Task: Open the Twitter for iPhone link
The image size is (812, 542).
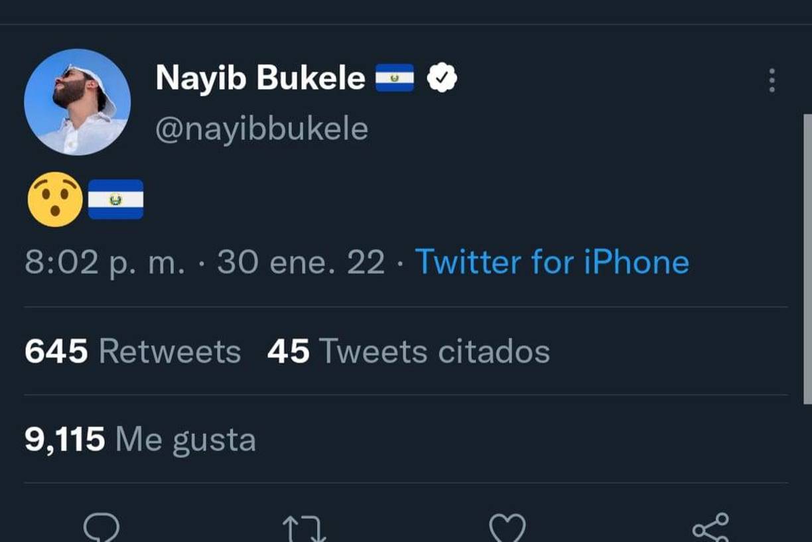Action: (x=551, y=262)
